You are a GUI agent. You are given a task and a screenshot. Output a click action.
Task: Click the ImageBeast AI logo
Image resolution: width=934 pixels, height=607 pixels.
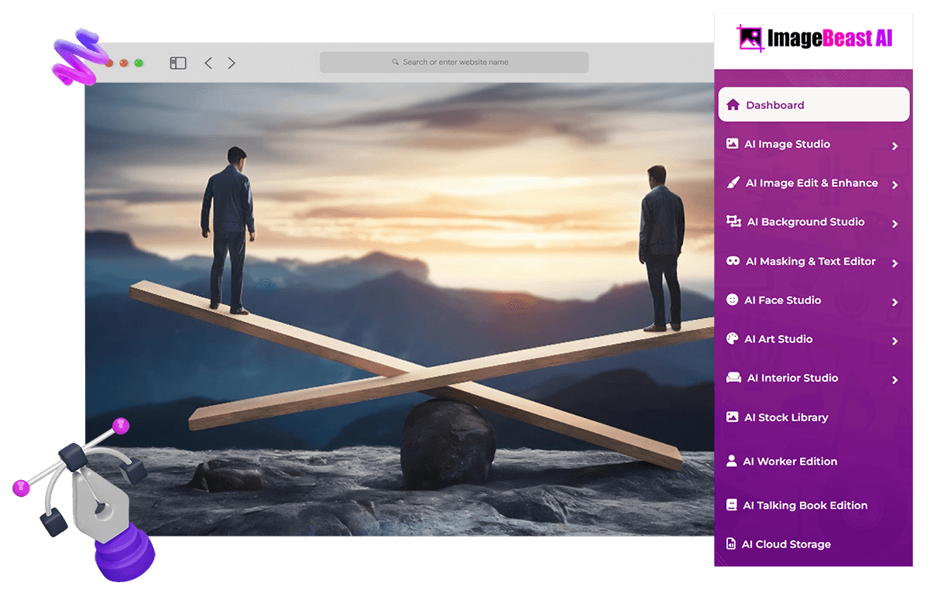click(x=814, y=38)
